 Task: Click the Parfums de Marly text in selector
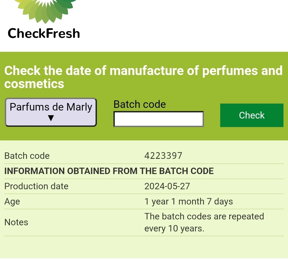coord(51,107)
